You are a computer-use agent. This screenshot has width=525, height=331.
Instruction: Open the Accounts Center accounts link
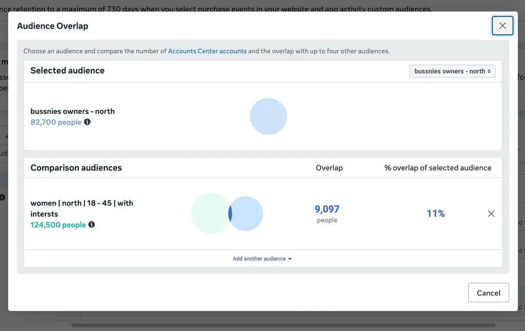(x=207, y=51)
